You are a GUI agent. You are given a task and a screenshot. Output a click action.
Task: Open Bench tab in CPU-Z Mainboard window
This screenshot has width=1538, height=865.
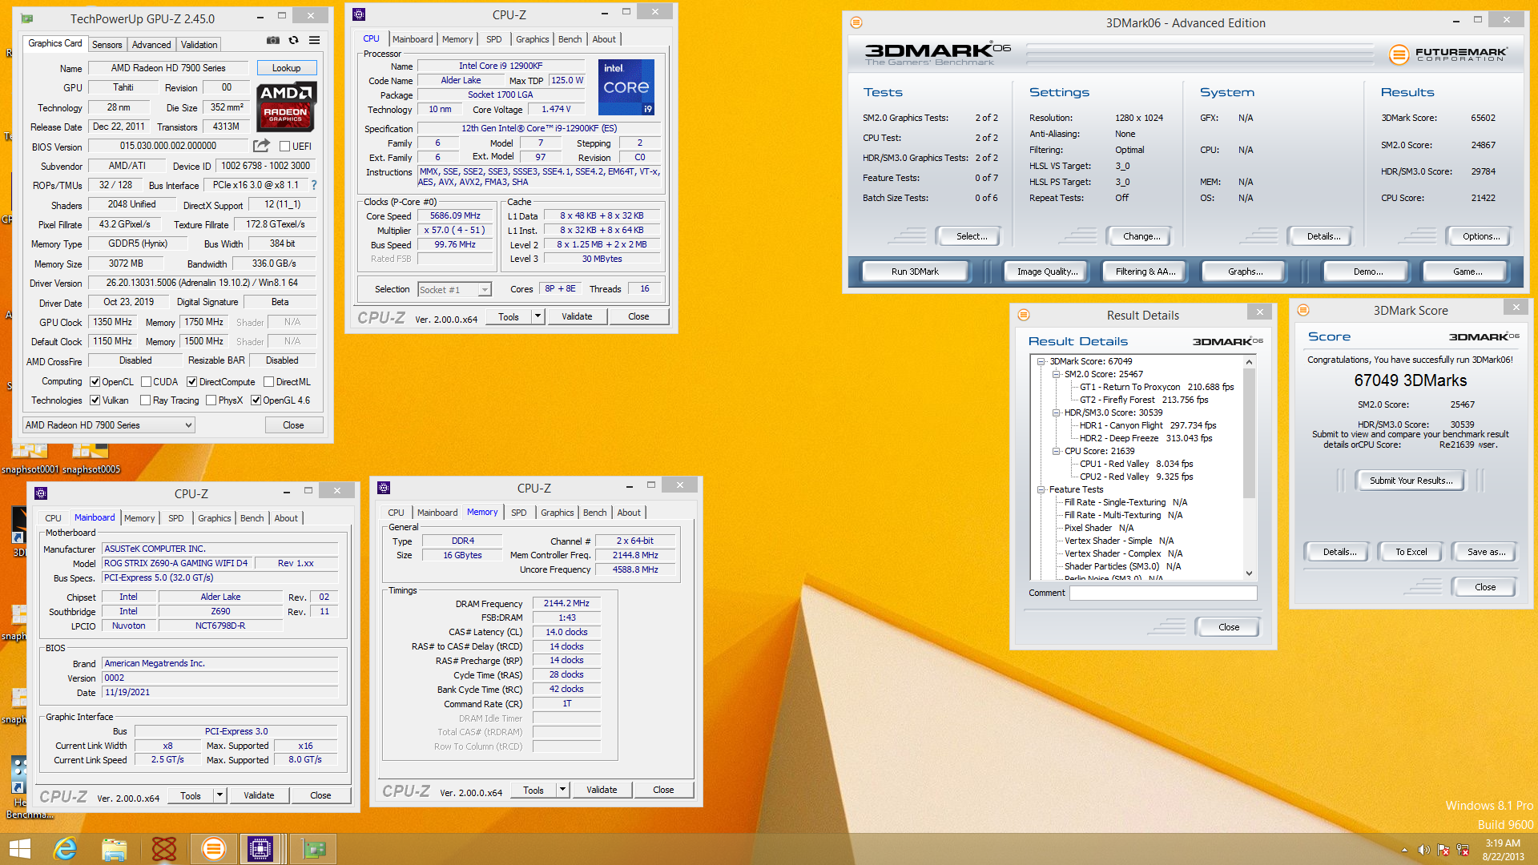[252, 518]
